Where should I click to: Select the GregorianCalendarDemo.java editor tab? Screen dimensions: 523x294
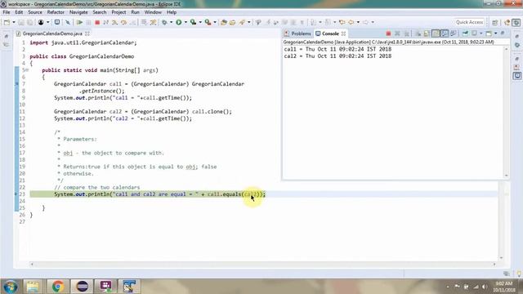52,33
